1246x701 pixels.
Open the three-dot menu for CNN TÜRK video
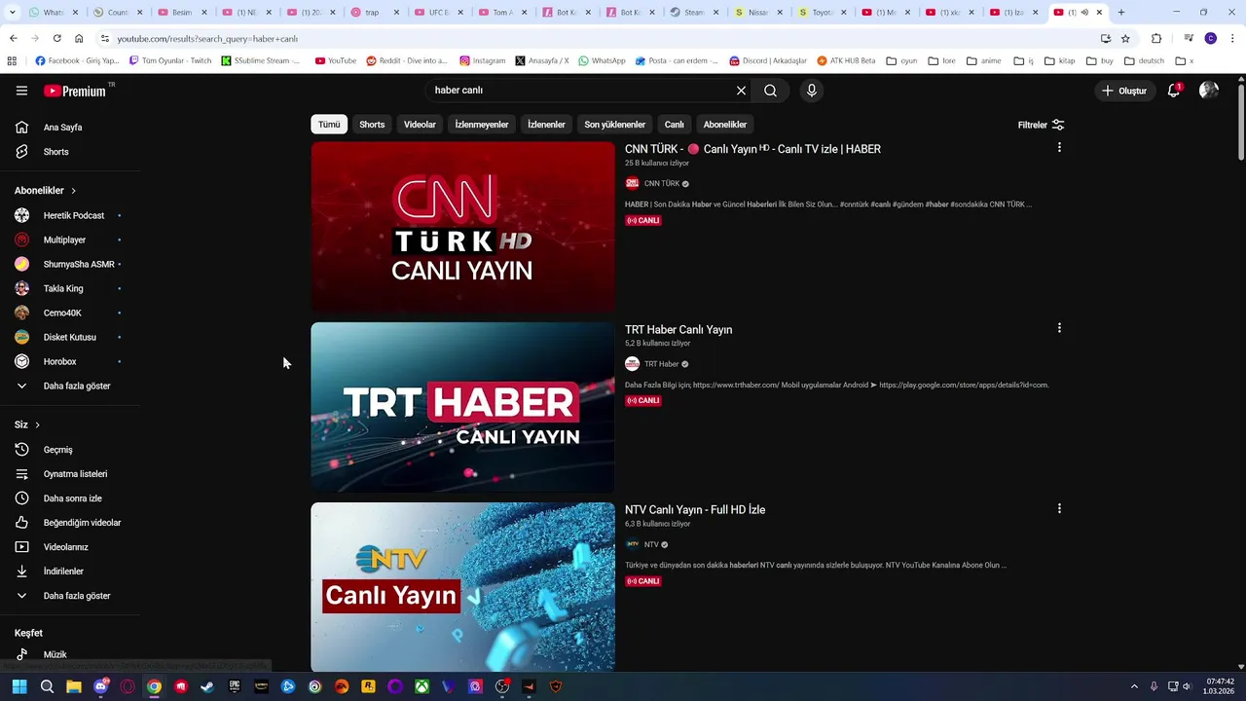tap(1059, 148)
